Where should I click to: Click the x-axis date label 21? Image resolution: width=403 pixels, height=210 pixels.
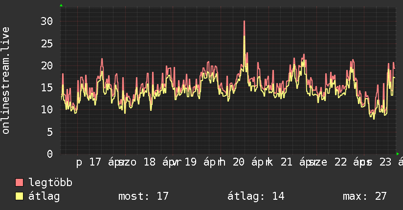pos(286,162)
